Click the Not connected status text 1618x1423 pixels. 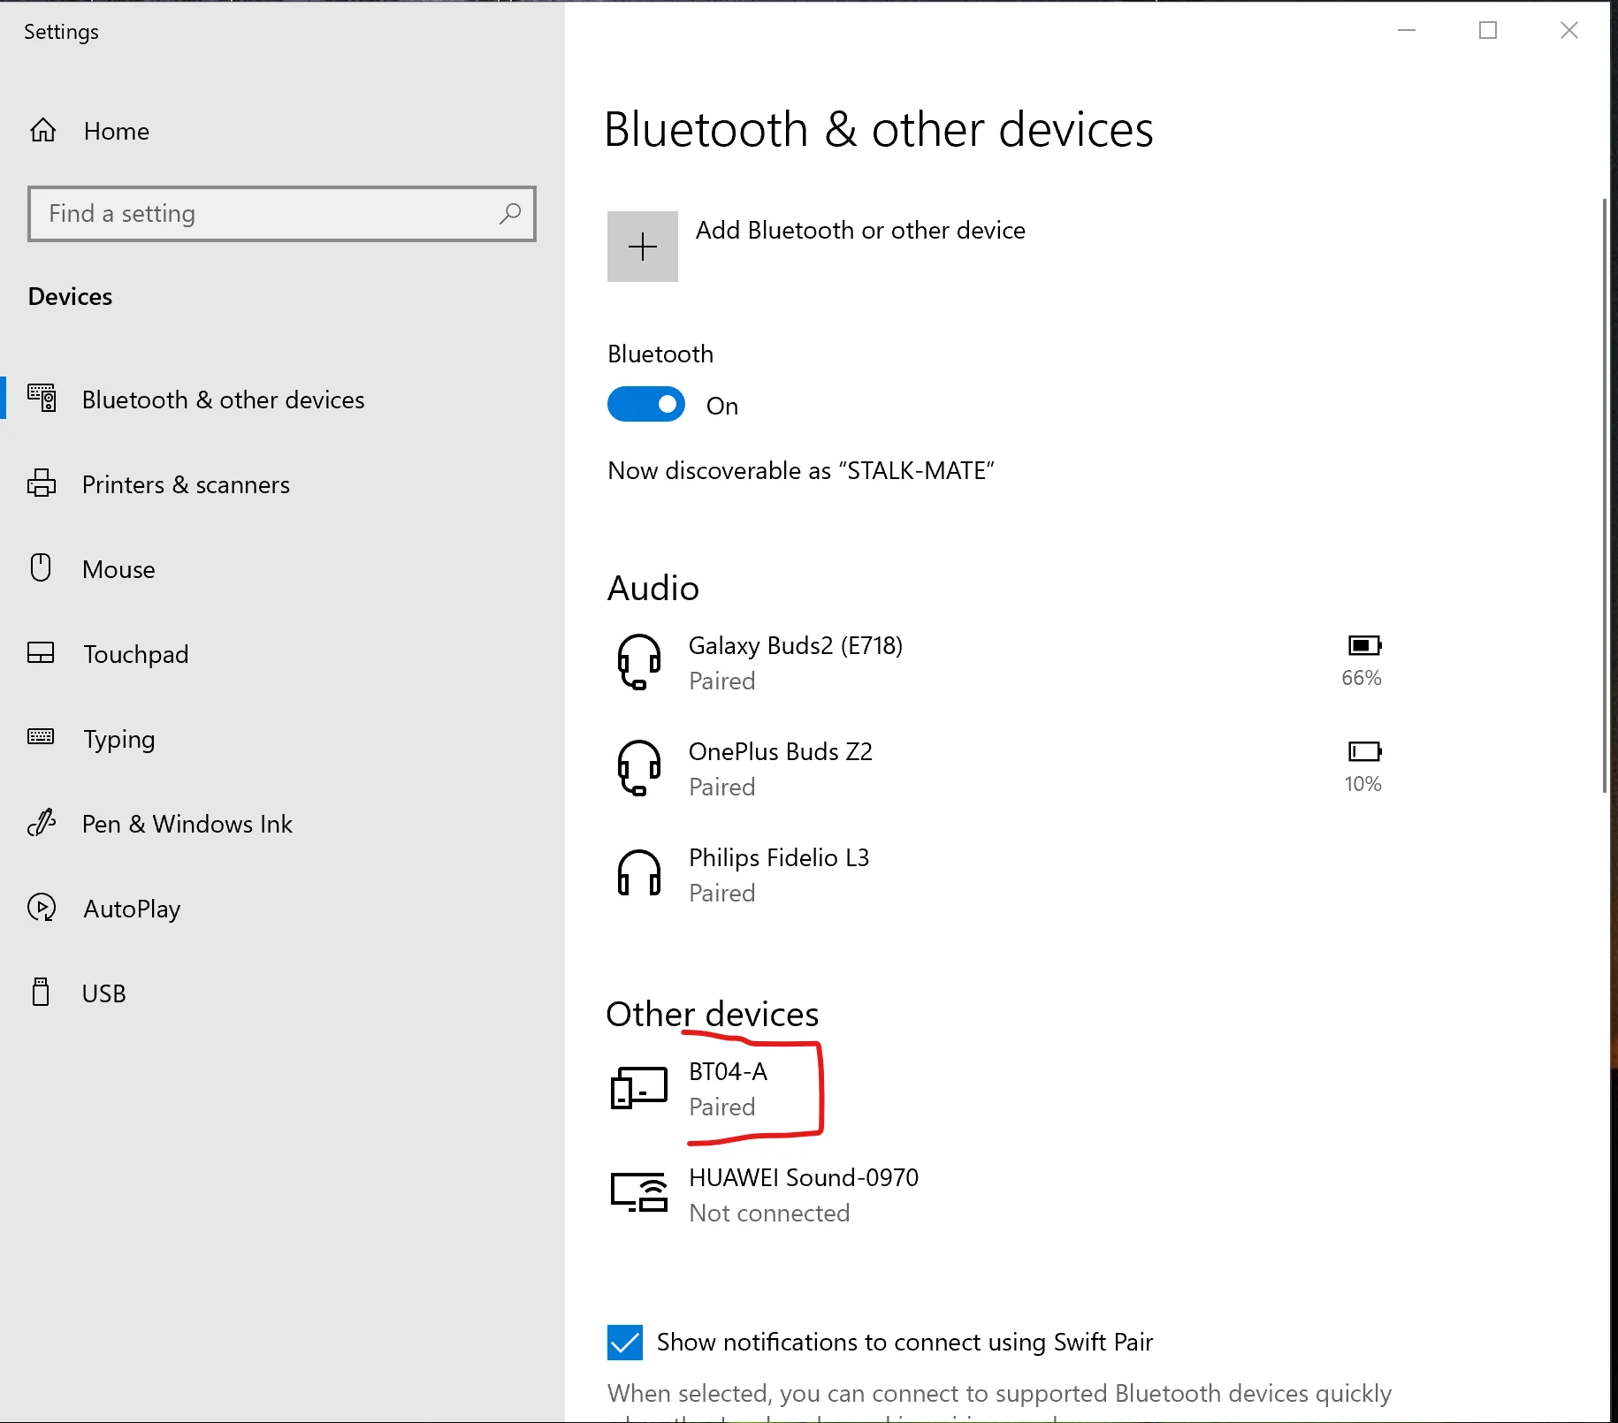pos(769,1214)
